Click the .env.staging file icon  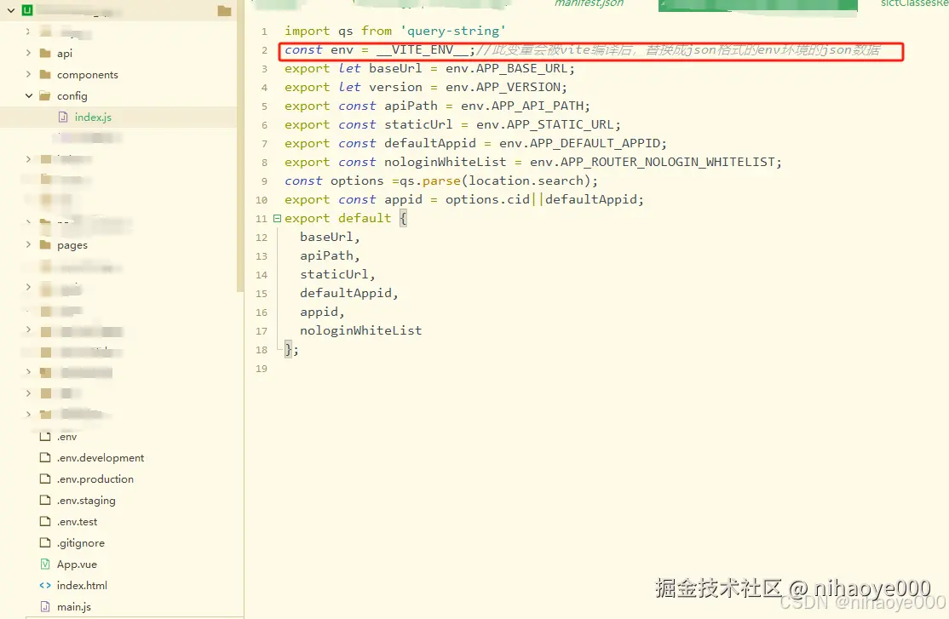click(x=45, y=500)
